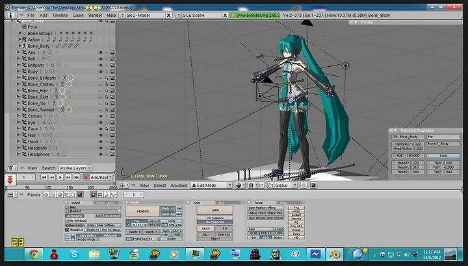The image size is (468, 266).
Task: Open the Add/Repl keying mode dropdown
Action: click(101, 177)
